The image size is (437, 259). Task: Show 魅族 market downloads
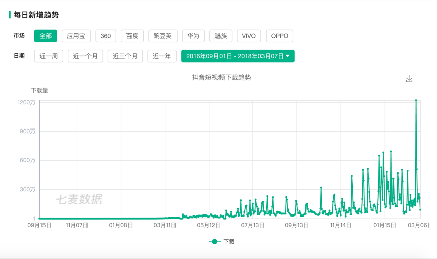click(x=221, y=36)
